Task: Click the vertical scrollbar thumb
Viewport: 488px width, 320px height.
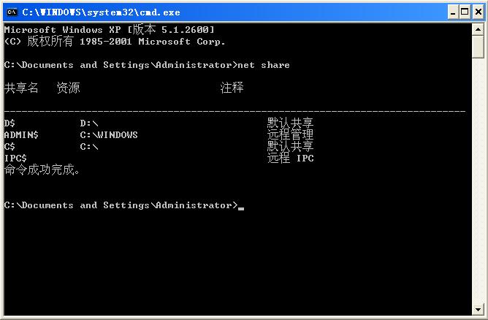Action: pos(478,47)
